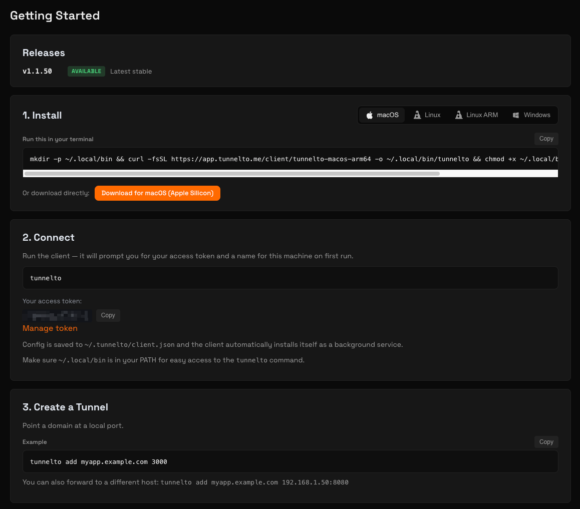Select the macOS platform tab

[382, 115]
